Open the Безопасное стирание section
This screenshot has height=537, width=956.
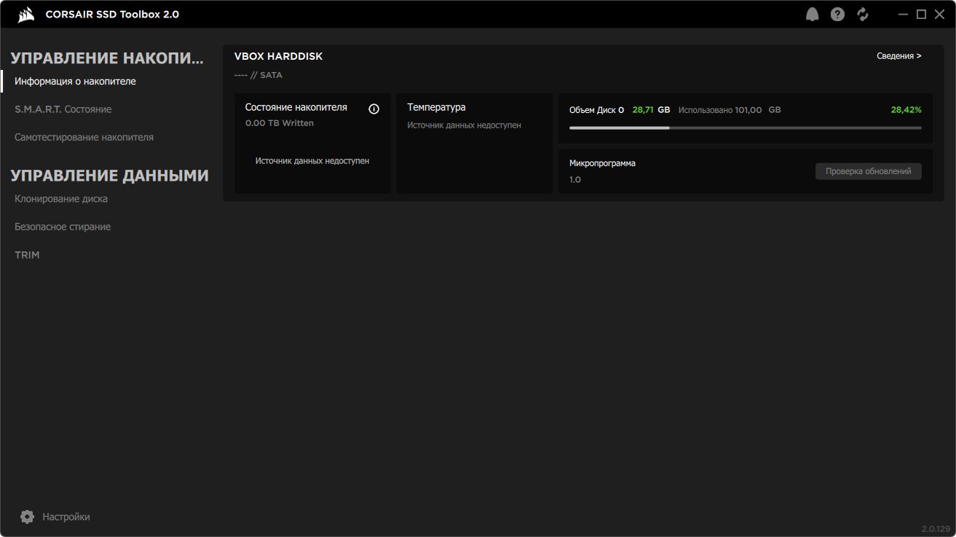pyautogui.click(x=62, y=227)
